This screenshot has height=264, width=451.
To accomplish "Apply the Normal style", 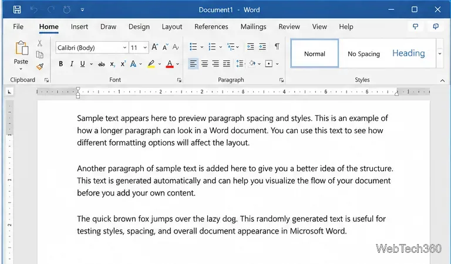I will [315, 54].
